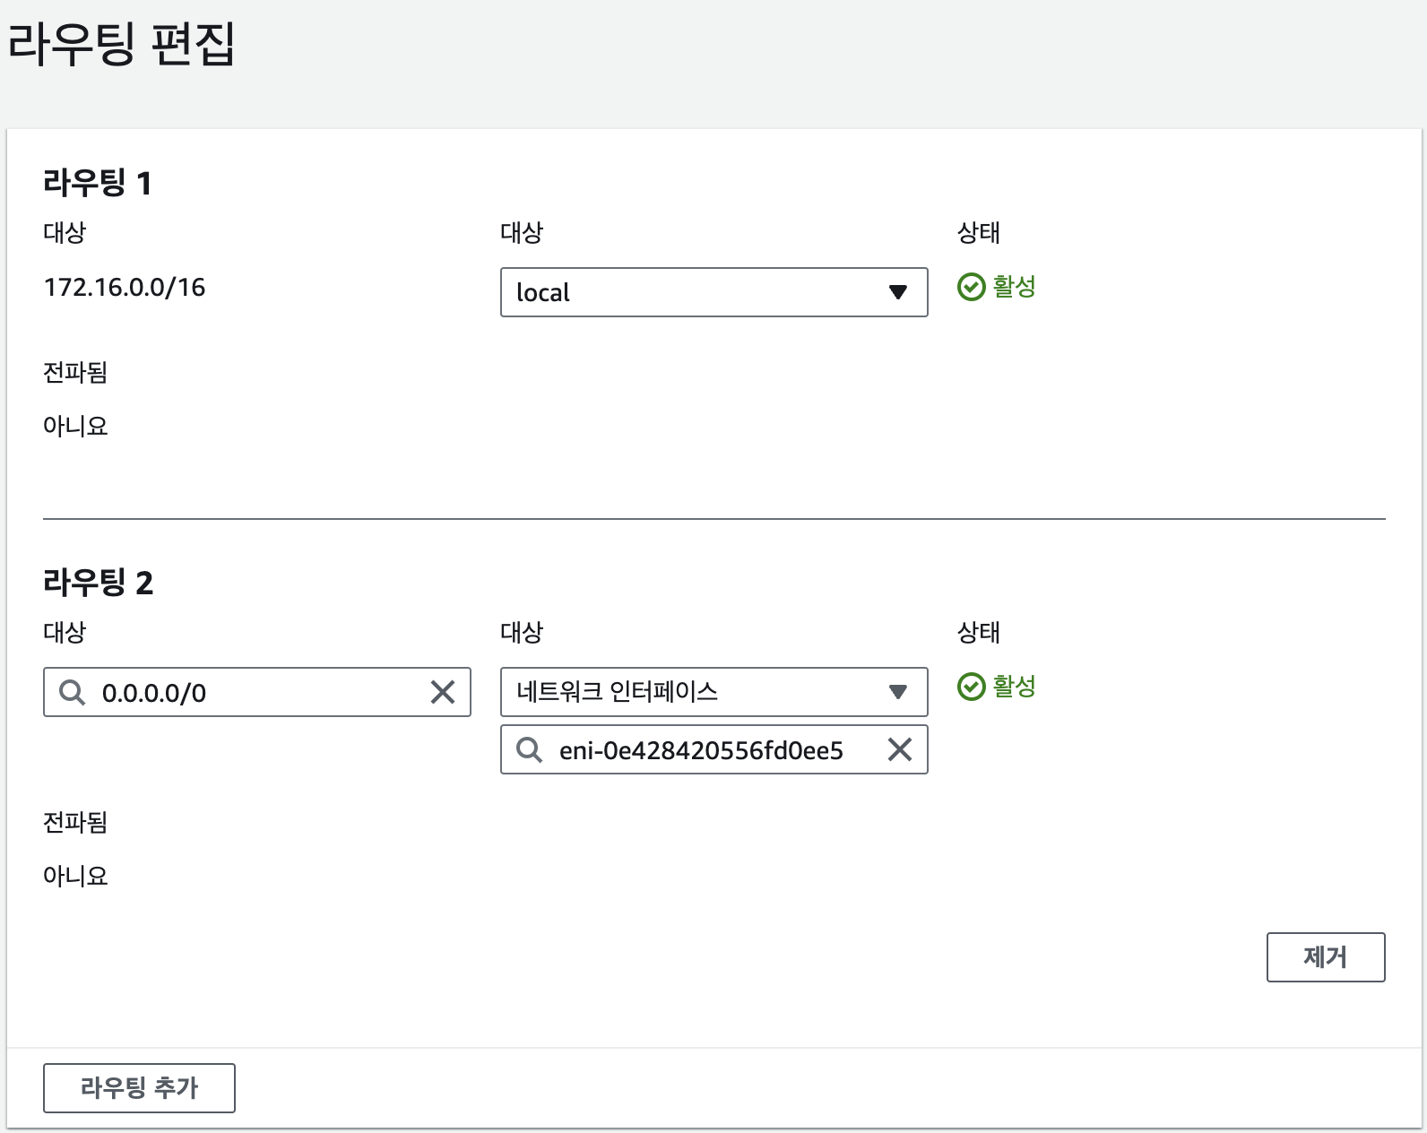Click the 아니요 propagated value under 라우팅 1
The height and width of the screenshot is (1133, 1427).
point(75,426)
